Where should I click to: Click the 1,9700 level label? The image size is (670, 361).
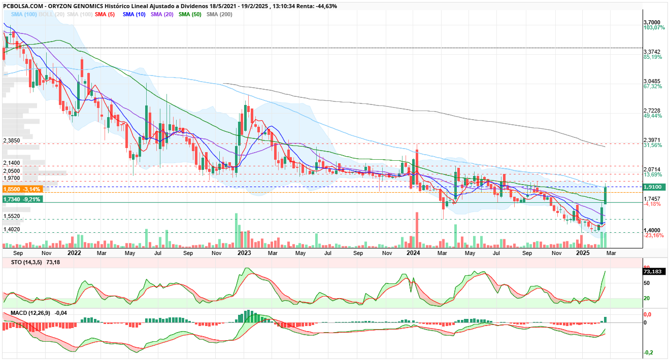click(x=11, y=178)
